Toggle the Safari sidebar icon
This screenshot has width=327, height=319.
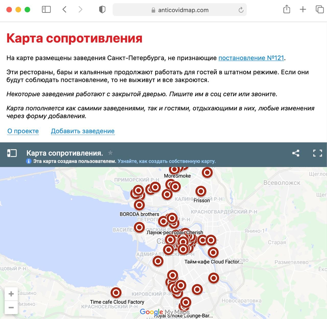[46, 10]
